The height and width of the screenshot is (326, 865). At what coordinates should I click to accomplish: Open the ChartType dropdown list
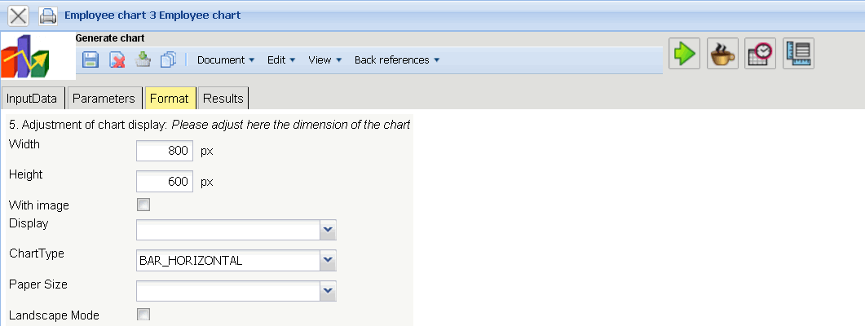coord(328,261)
